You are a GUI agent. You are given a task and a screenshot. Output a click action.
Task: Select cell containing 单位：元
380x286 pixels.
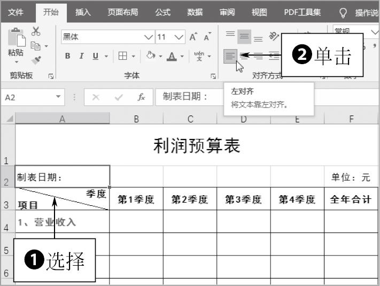[x=351, y=177]
